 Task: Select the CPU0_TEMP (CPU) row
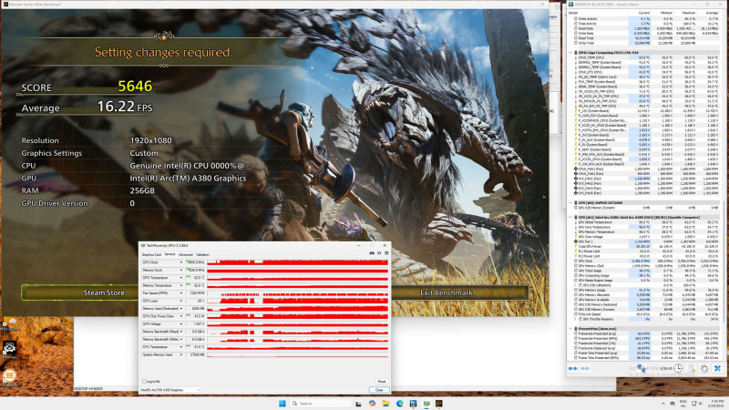tap(646, 57)
